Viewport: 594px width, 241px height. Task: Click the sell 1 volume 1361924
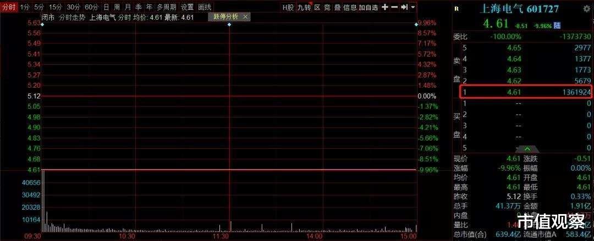(x=576, y=92)
